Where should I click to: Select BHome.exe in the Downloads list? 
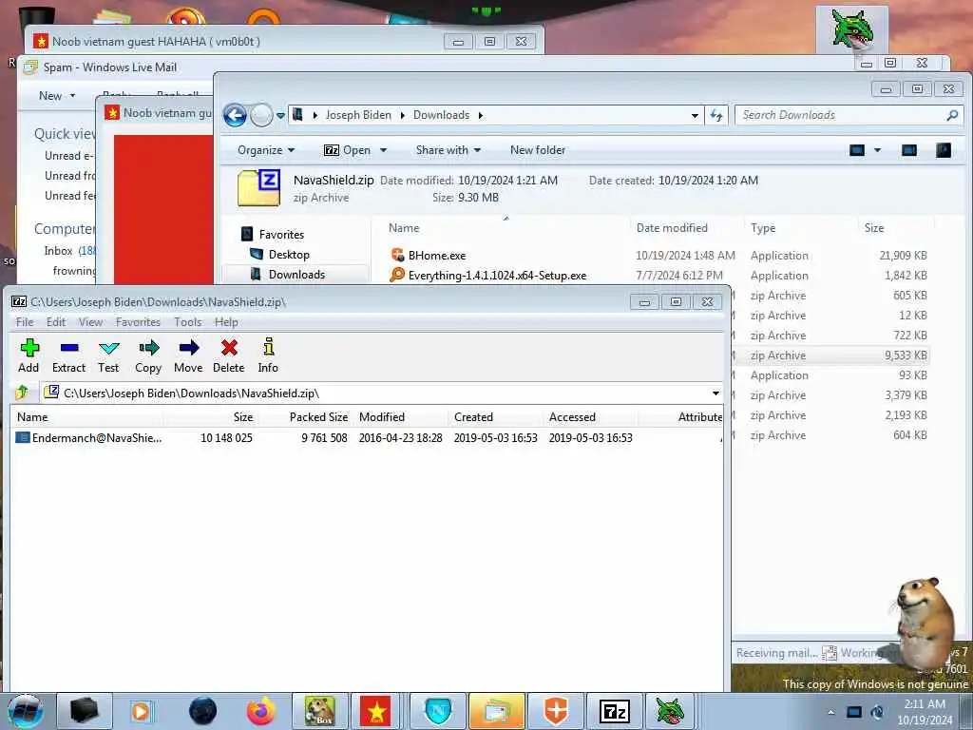436,255
